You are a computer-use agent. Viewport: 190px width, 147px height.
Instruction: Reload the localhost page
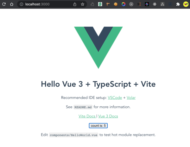[4, 4]
